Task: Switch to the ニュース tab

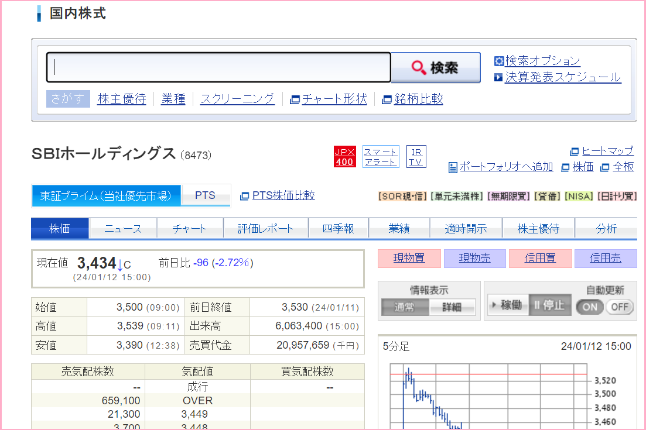Action: [123, 228]
